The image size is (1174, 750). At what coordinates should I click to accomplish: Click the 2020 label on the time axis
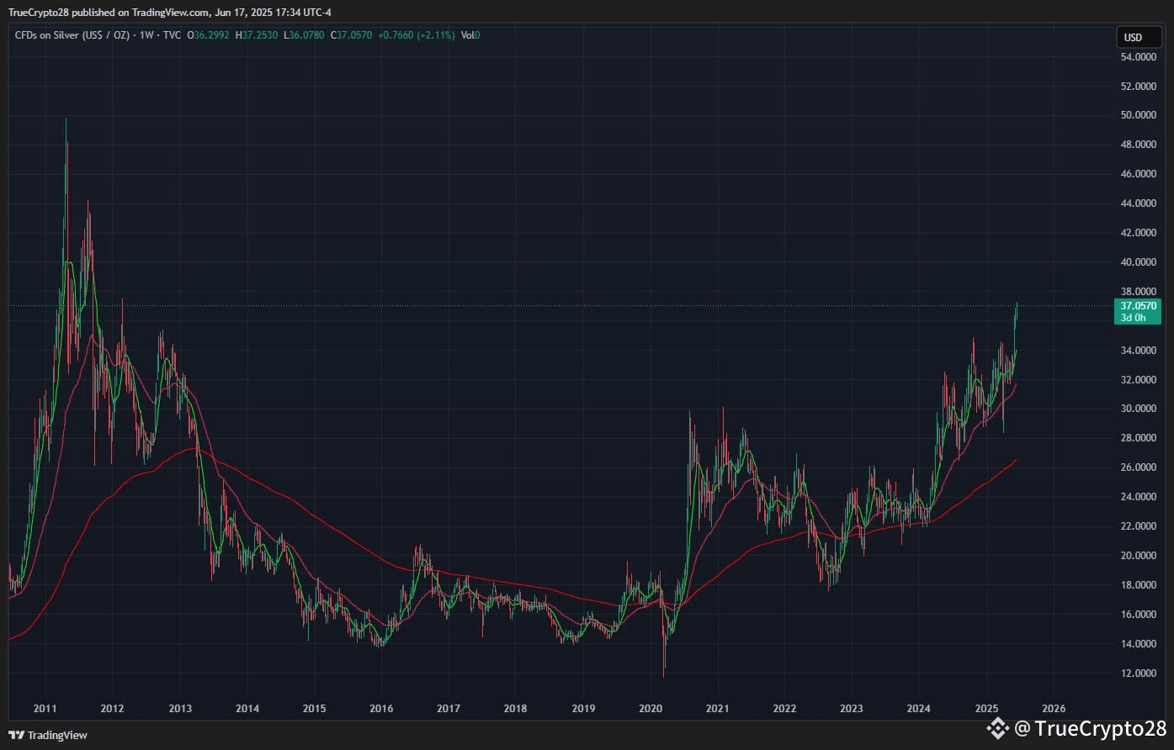pyautogui.click(x=651, y=709)
